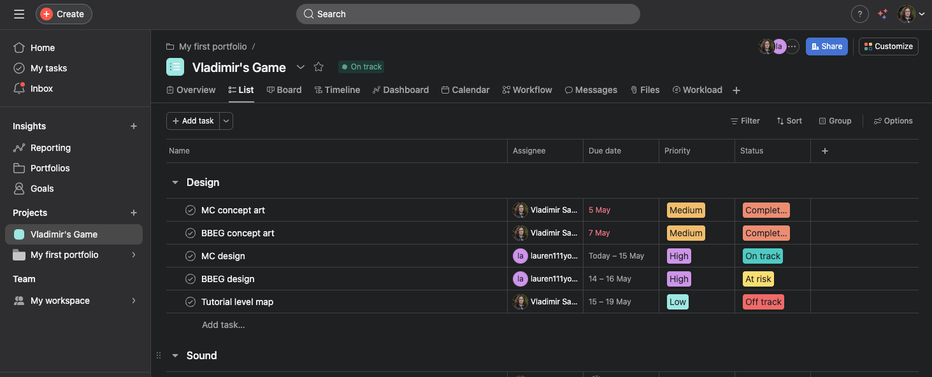Open project title dropdown chevron
The image size is (932, 377).
pos(301,67)
